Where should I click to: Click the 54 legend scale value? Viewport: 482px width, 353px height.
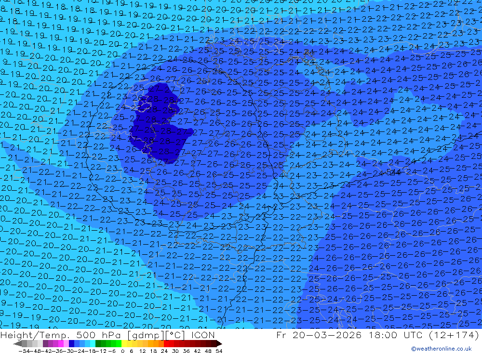click(219, 351)
